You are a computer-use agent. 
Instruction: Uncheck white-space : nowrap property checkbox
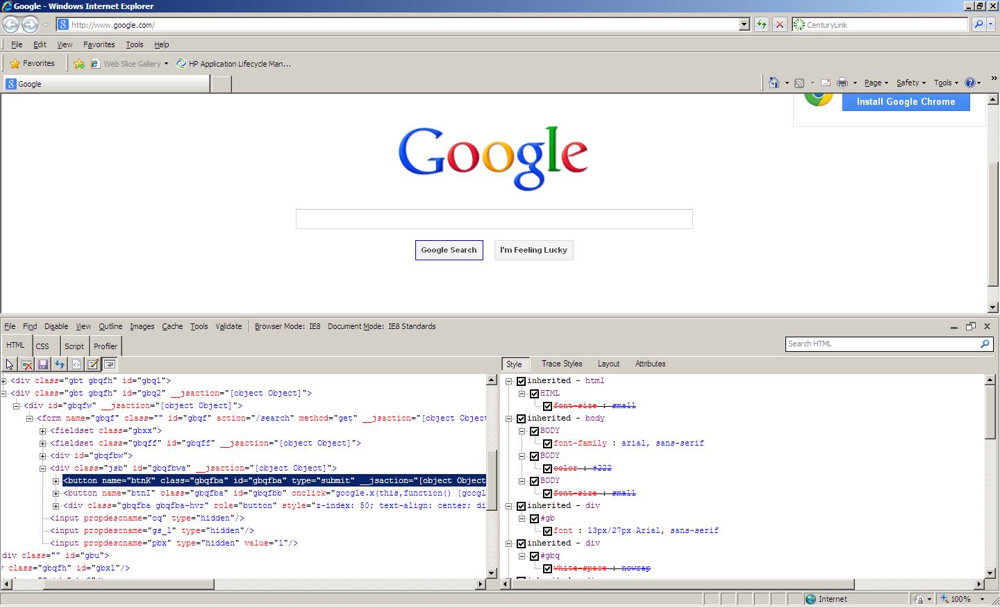tap(547, 568)
